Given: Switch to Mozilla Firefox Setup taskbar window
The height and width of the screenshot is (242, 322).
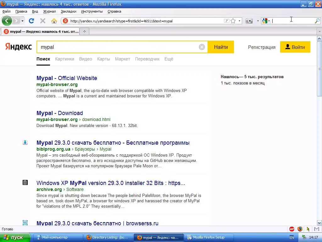Looking at the screenshot, I should (209, 238).
